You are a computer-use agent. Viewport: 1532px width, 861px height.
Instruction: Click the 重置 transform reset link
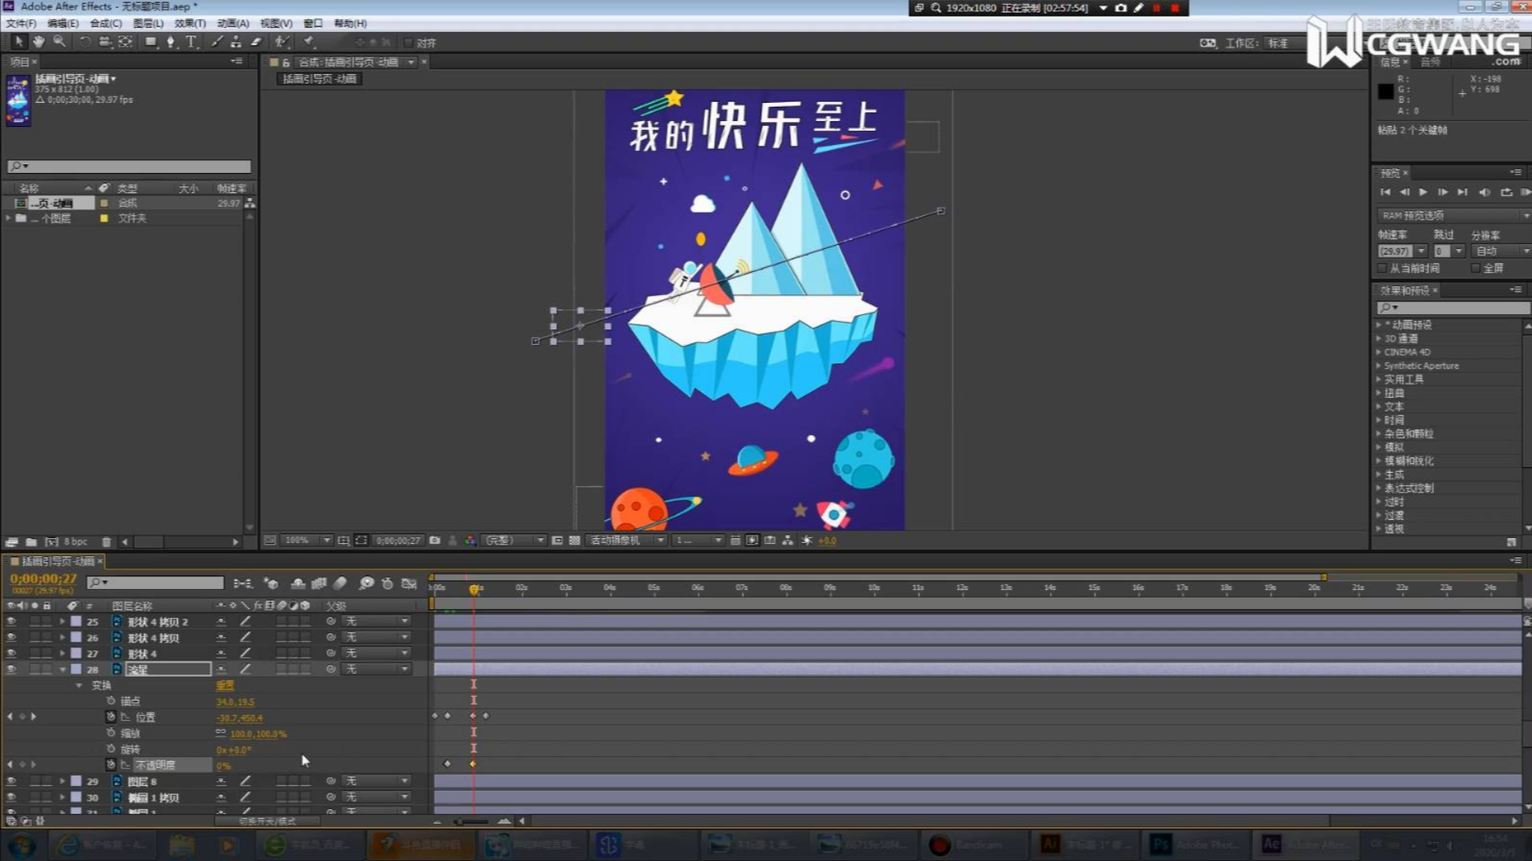point(225,686)
